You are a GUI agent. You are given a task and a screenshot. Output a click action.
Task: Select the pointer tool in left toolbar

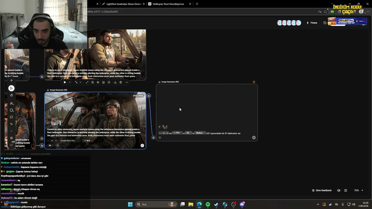point(11,88)
